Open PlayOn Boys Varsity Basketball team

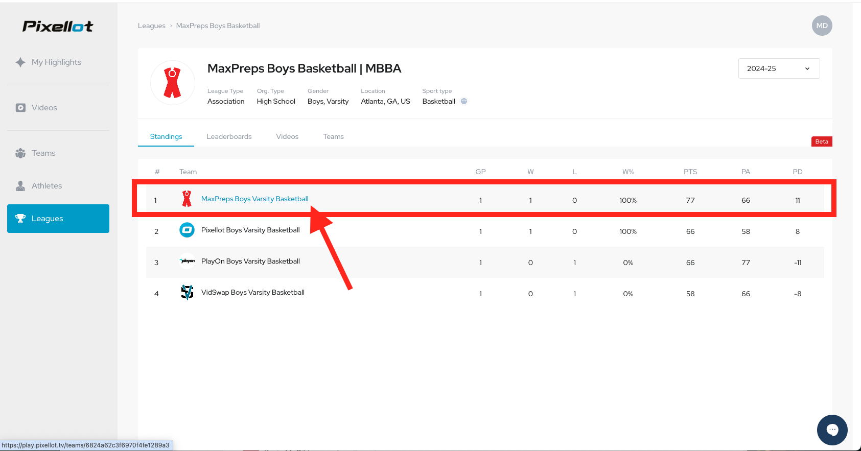[x=250, y=261]
